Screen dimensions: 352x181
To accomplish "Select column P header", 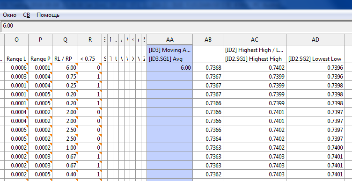I will (40, 40).
